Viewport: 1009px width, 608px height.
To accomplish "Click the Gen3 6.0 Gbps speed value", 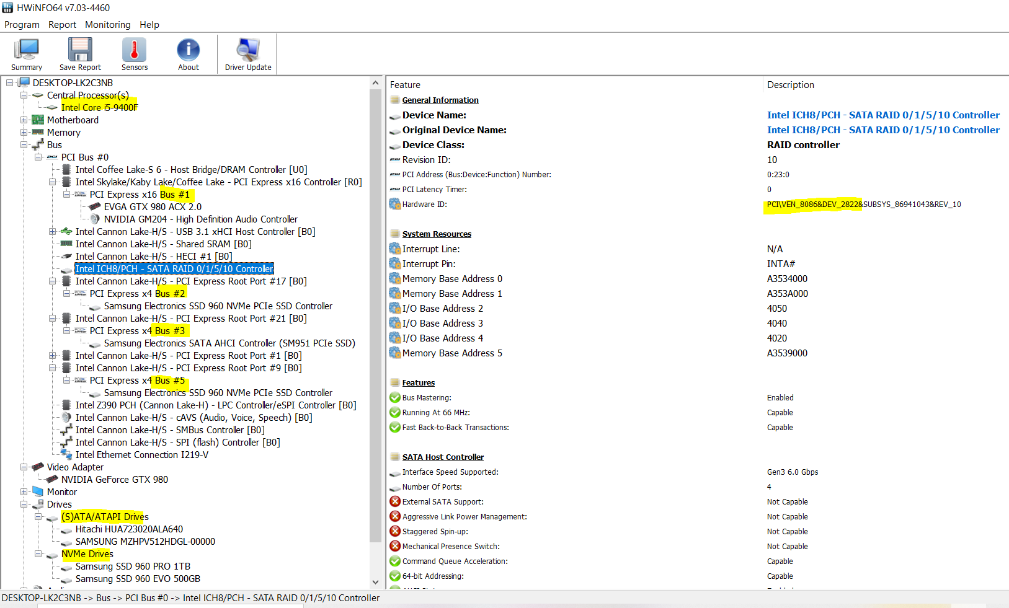I will [x=793, y=472].
